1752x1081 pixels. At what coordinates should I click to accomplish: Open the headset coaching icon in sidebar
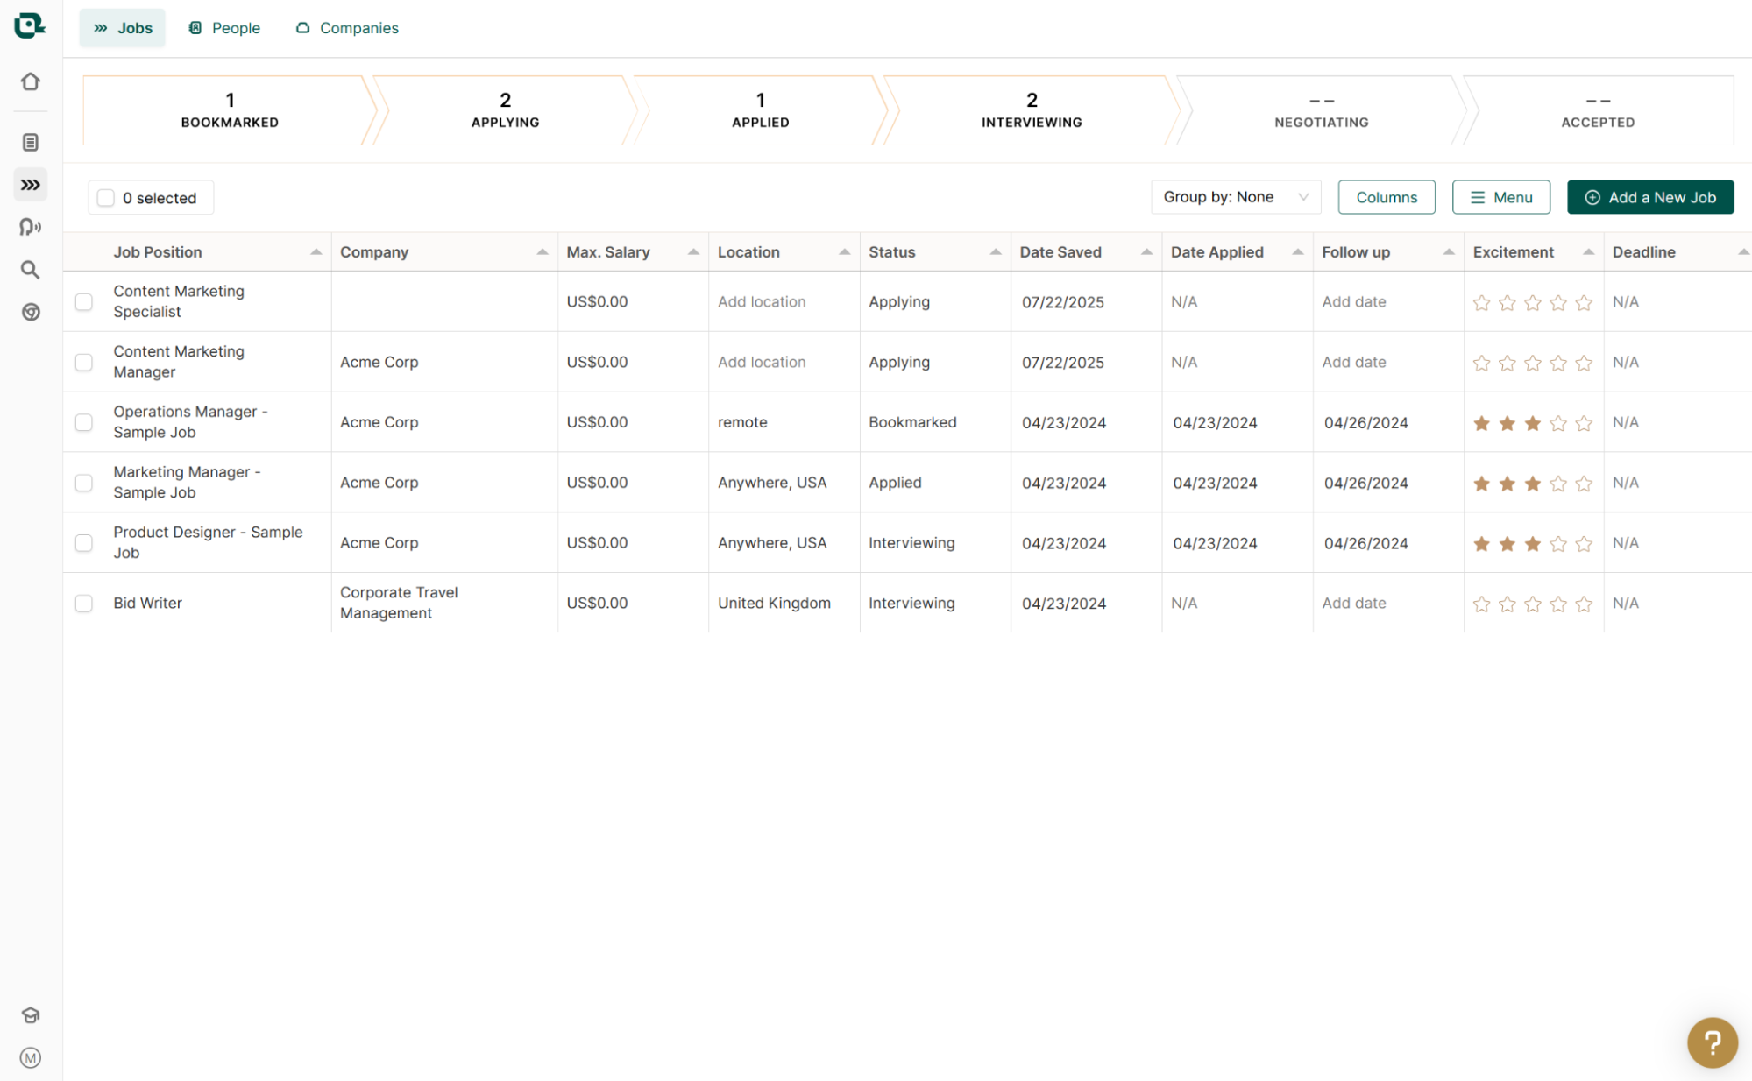coord(30,227)
